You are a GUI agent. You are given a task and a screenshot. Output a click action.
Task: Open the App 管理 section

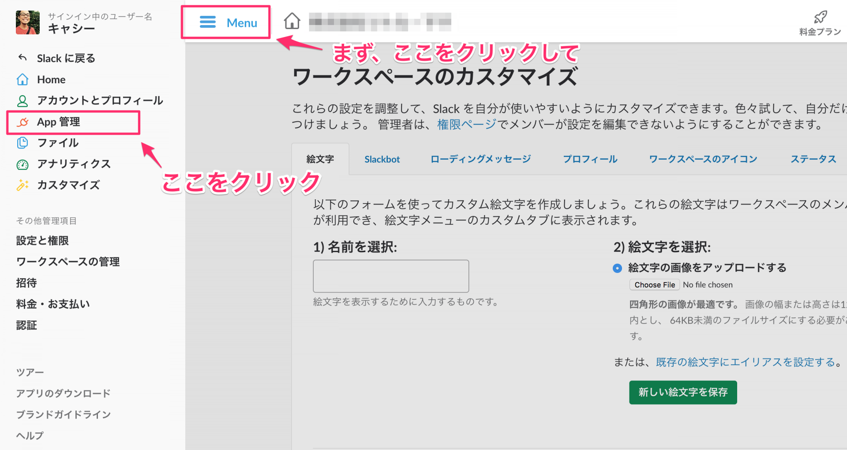(59, 122)
